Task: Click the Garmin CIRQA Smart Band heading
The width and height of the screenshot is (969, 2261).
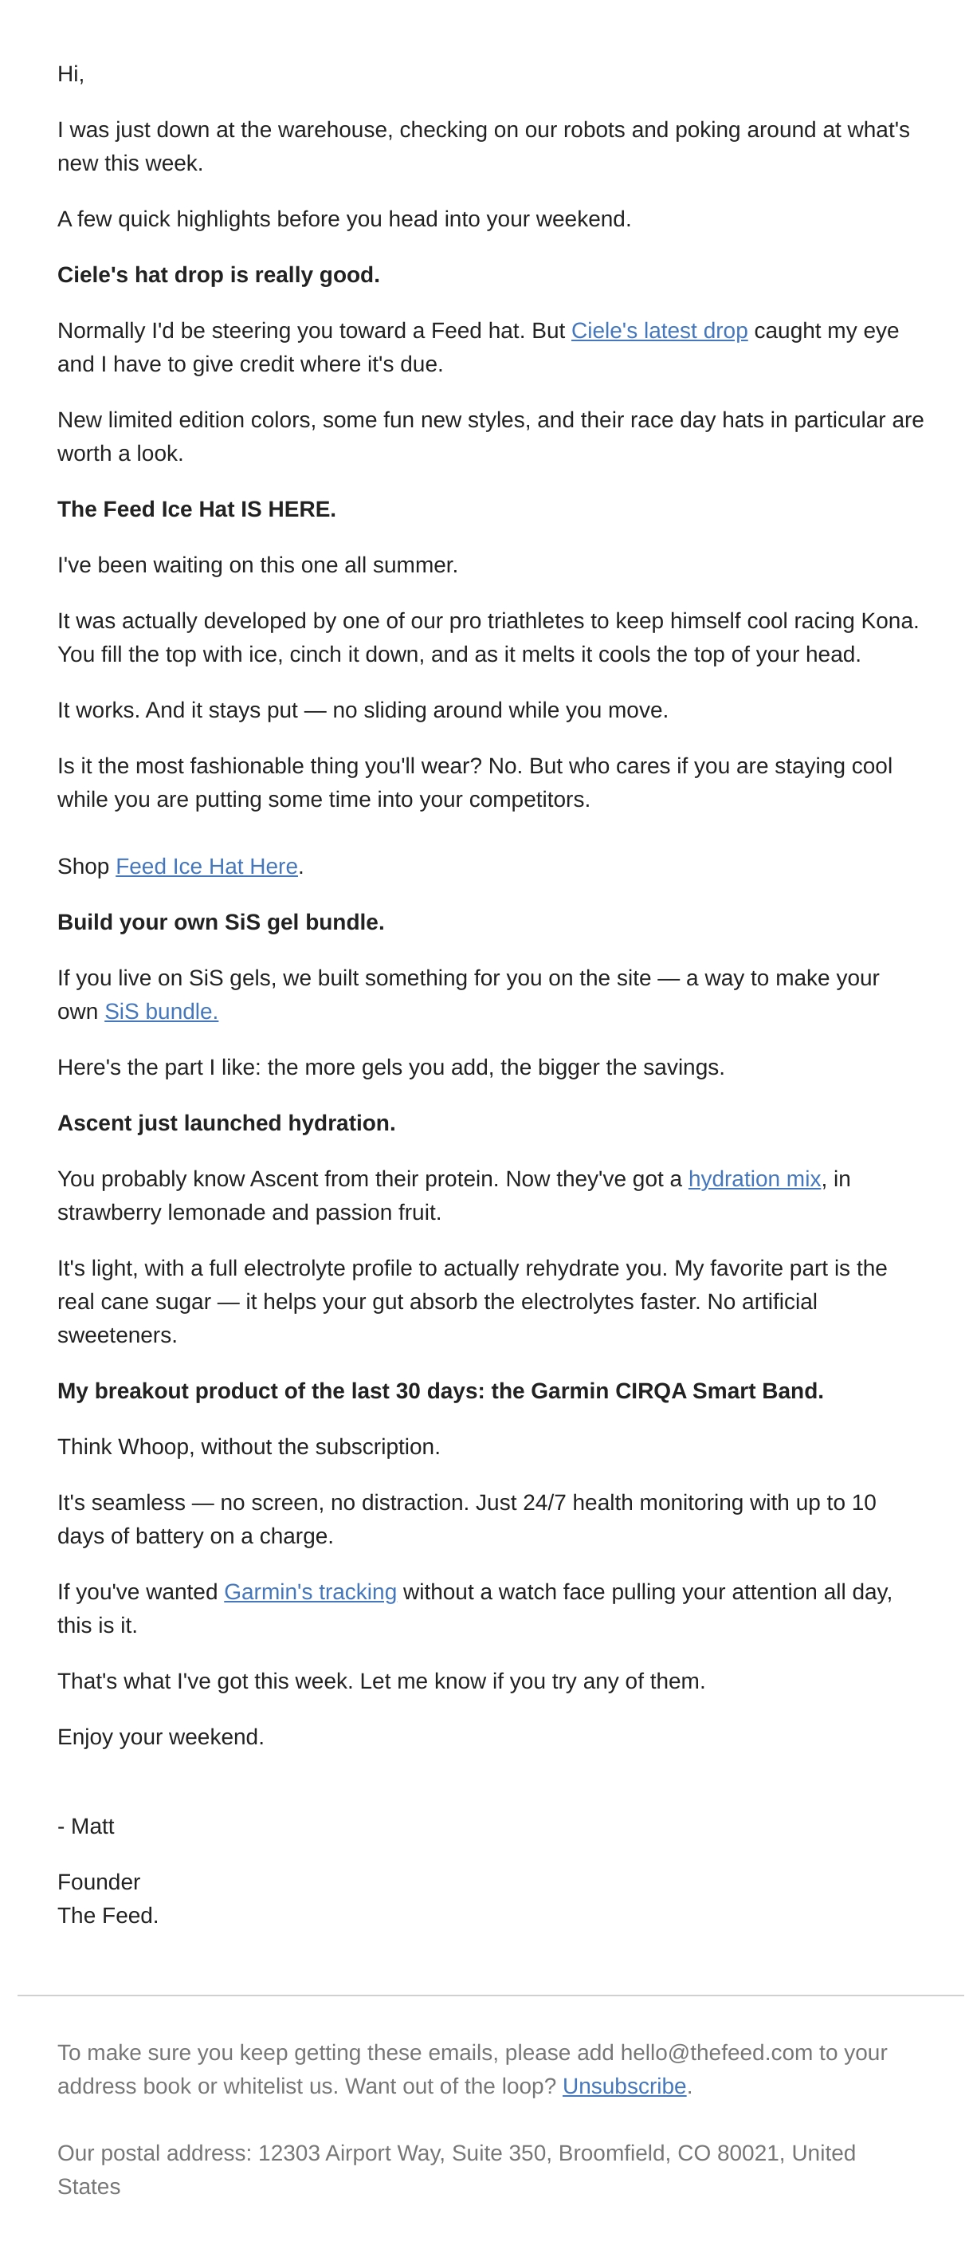Action: (440, 1390)
